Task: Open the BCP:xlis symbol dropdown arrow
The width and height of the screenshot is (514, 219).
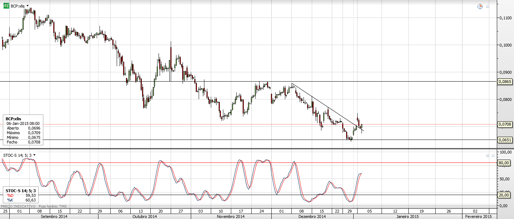Action: pos(28,6)
